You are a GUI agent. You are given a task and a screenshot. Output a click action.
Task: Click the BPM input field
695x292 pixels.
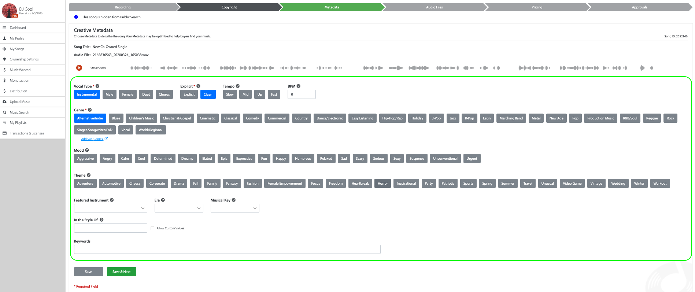(x=302, y=95)
